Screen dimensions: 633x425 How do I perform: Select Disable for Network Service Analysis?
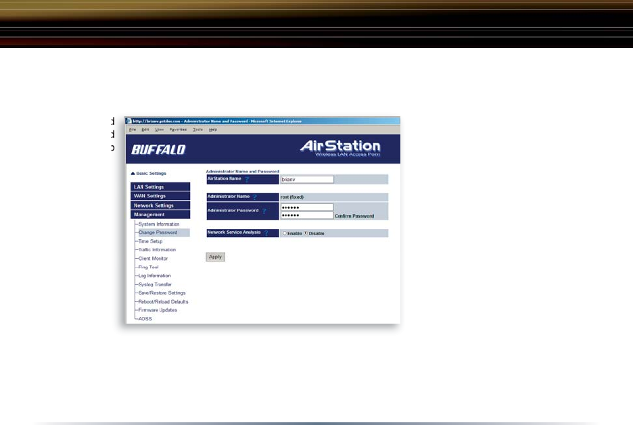tap(306, 233)
